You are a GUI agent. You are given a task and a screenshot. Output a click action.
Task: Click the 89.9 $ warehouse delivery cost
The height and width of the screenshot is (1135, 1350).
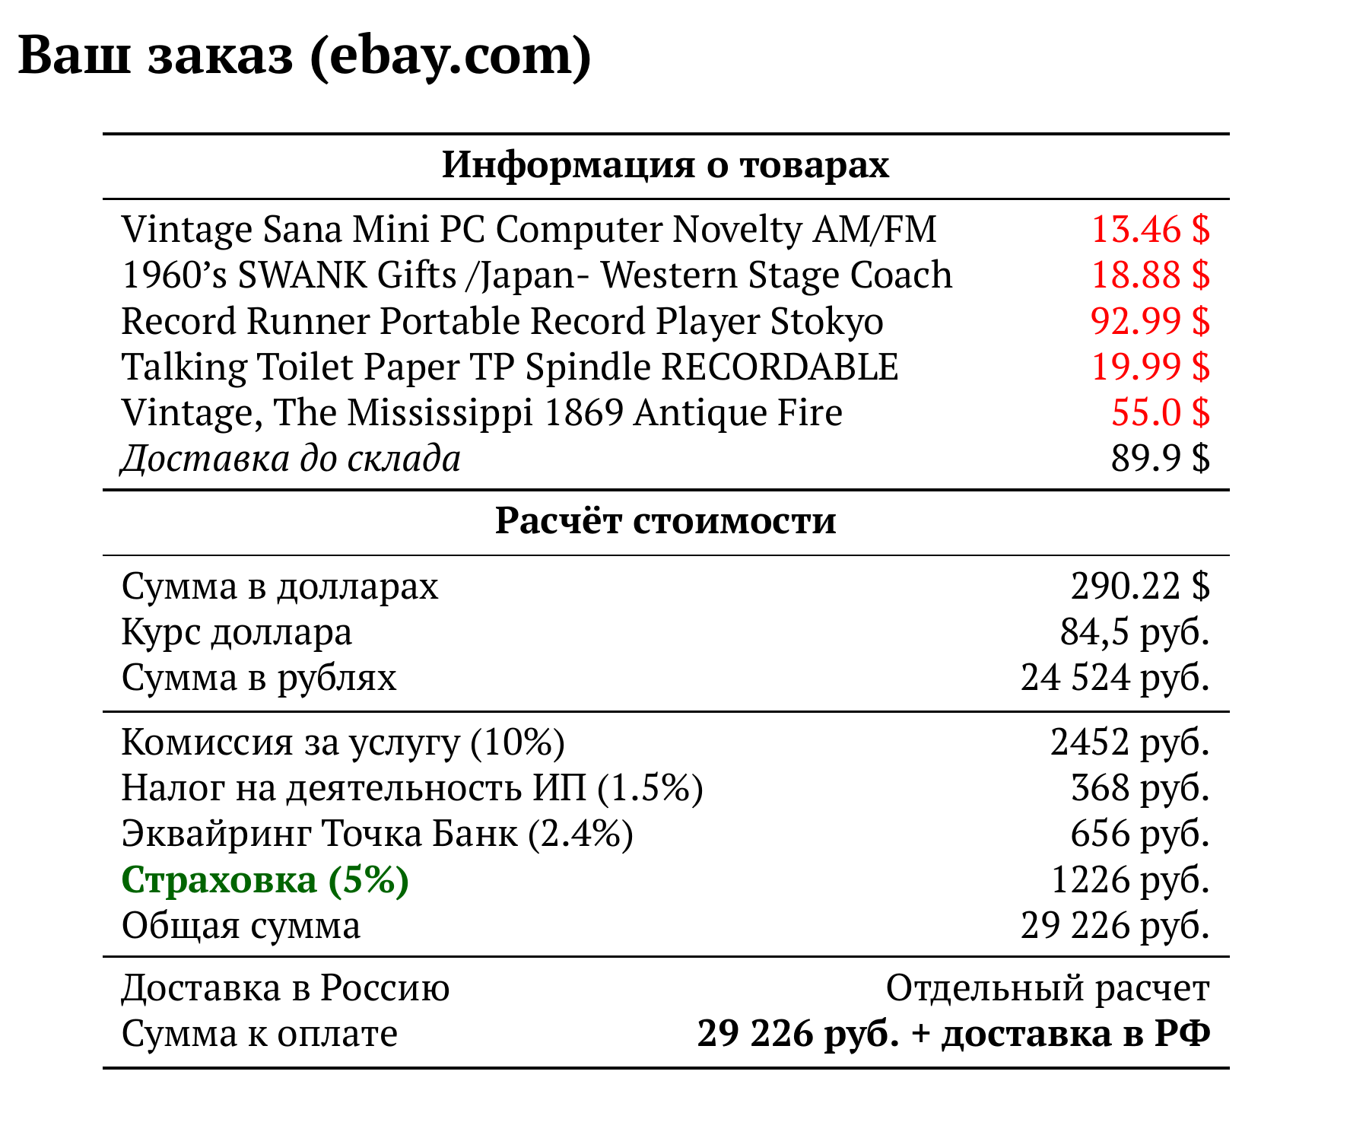coord(1161,459)
